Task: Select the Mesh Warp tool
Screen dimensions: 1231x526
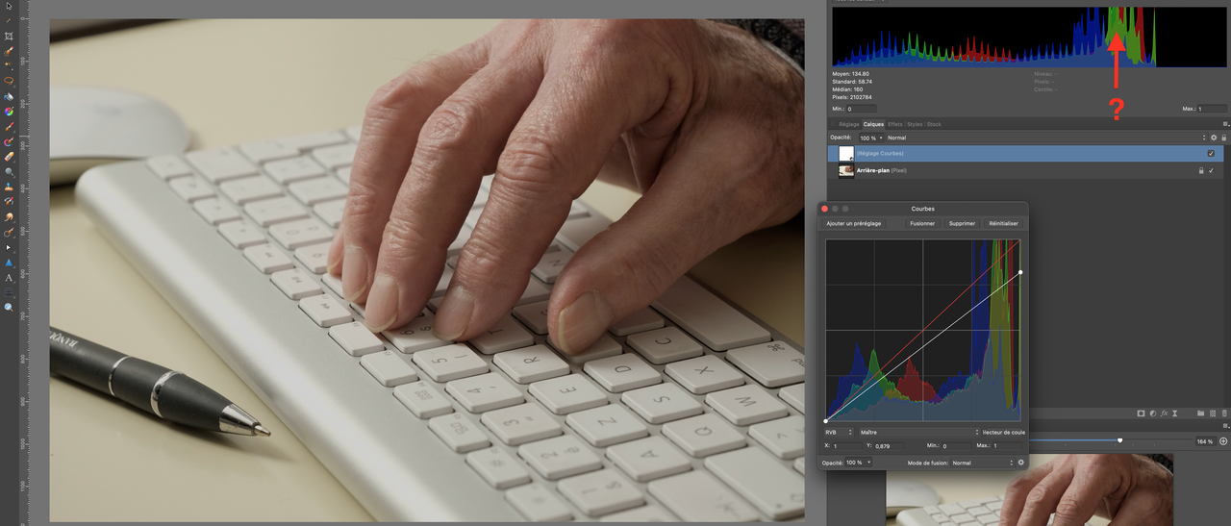Action: tap(10, 292)
